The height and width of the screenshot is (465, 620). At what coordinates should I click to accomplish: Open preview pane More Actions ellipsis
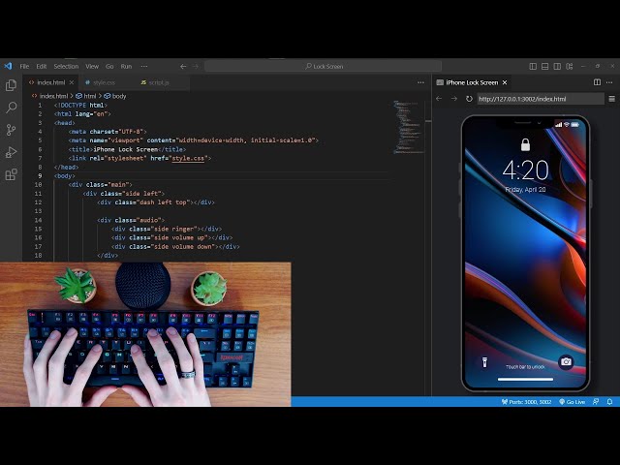tap(609, 82)
